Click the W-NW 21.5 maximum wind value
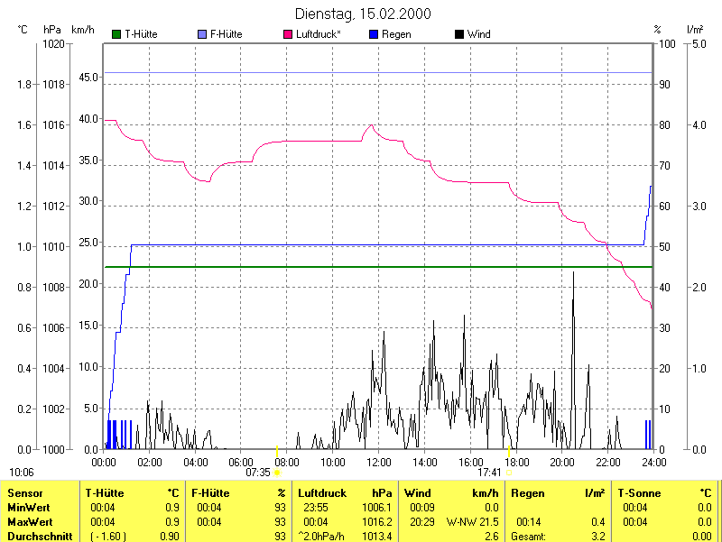Viewport: 722px width, 542px height. 472,522
